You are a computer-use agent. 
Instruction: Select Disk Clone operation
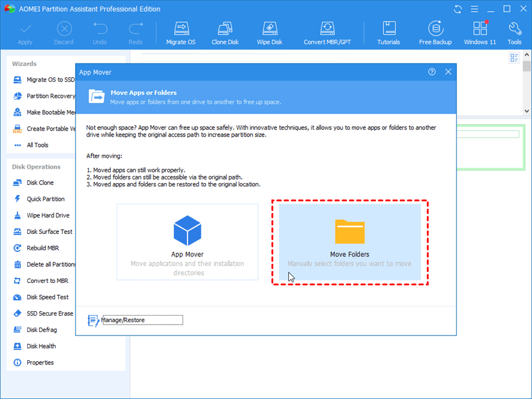[33, 183]
